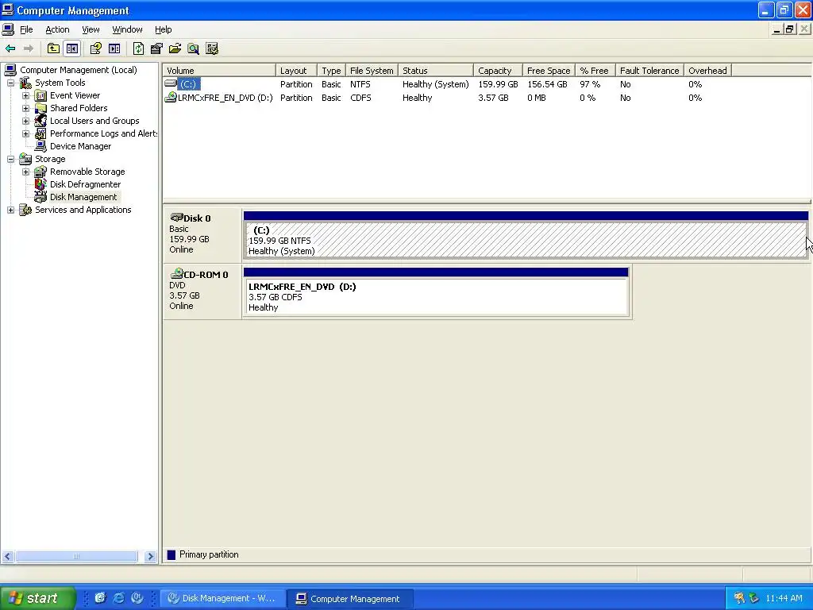Select the System Tools tree item
The height and width of the screenshot is (610, 813).
click(60, 83)
